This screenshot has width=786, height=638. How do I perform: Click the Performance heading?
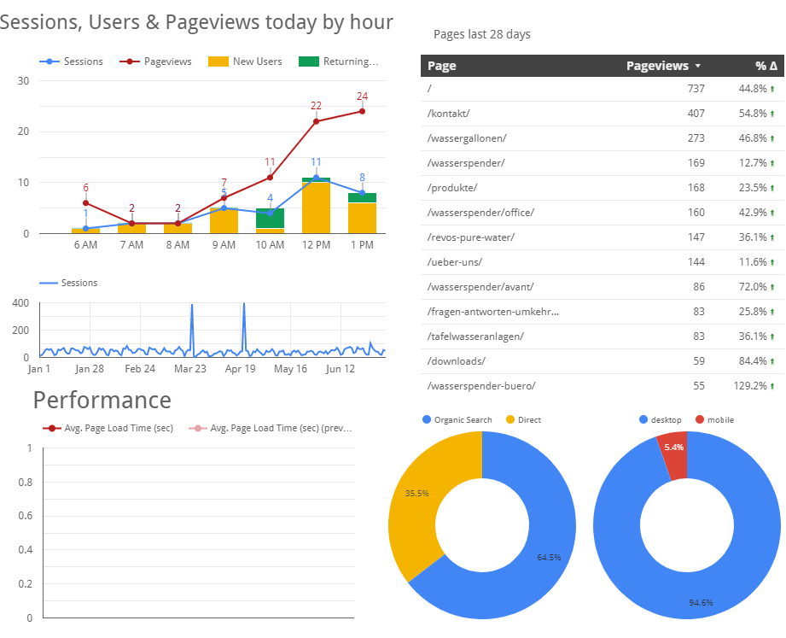coord(102,400)
